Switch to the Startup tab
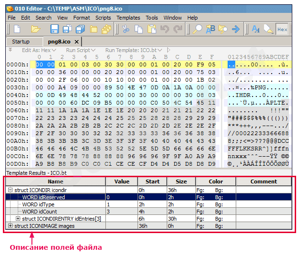Viewport: 299px width, 256px height. [x=21, y=42]
